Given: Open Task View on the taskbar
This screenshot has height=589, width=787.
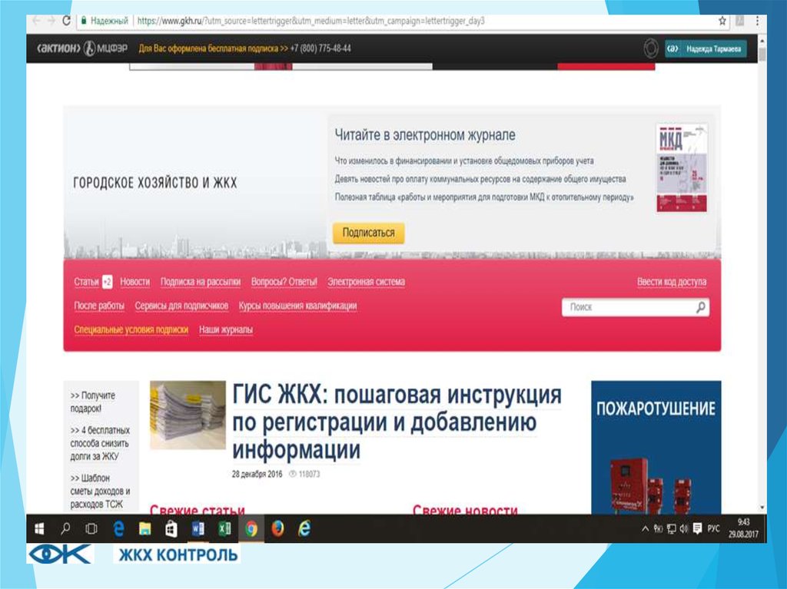Looking at the screenshot, I should pos(91,529).
